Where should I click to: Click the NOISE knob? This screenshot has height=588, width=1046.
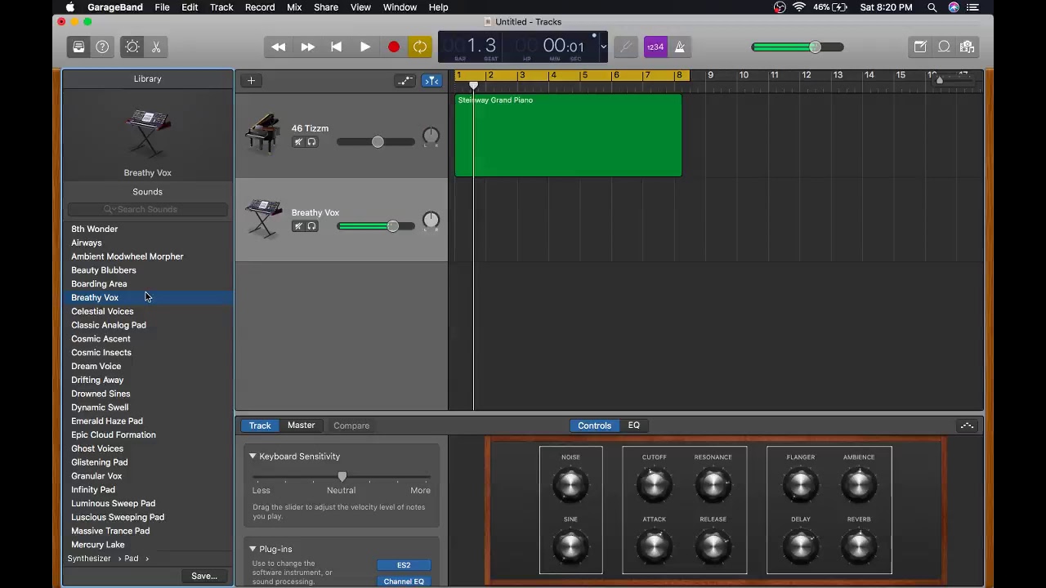click(x=570, y=486)
